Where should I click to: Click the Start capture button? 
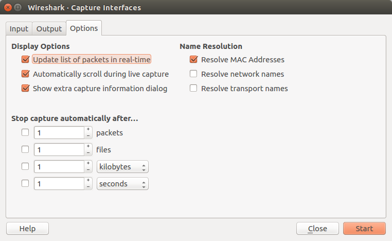pos(364,229)
